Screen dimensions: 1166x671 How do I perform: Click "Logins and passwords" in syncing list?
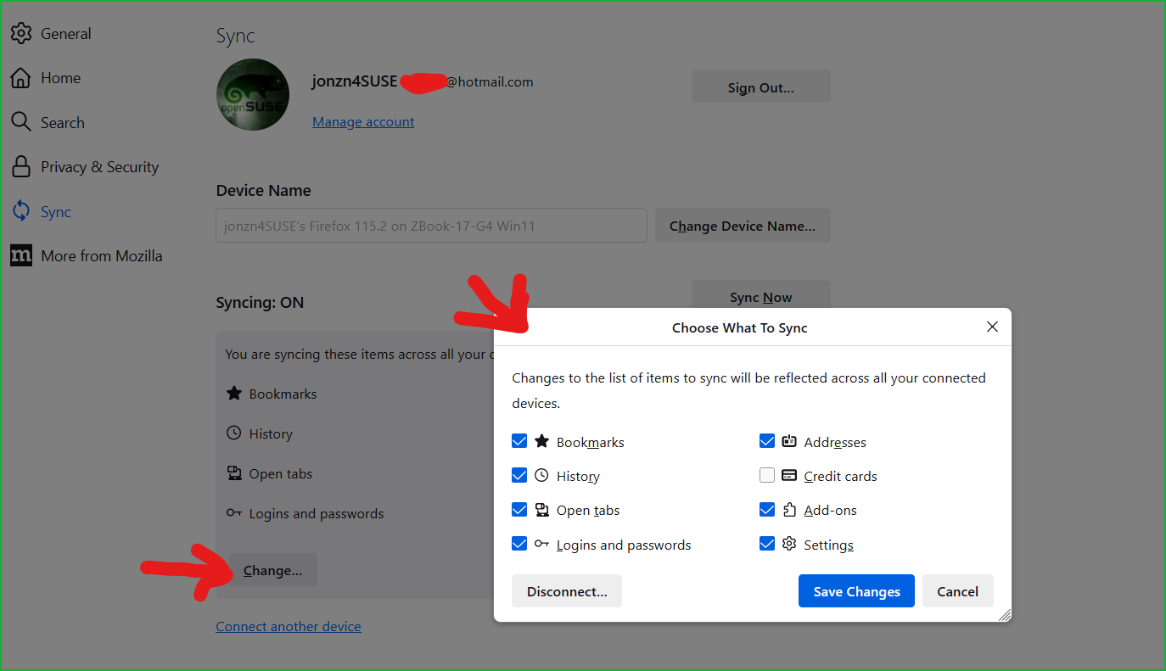(x=316, y=513)
